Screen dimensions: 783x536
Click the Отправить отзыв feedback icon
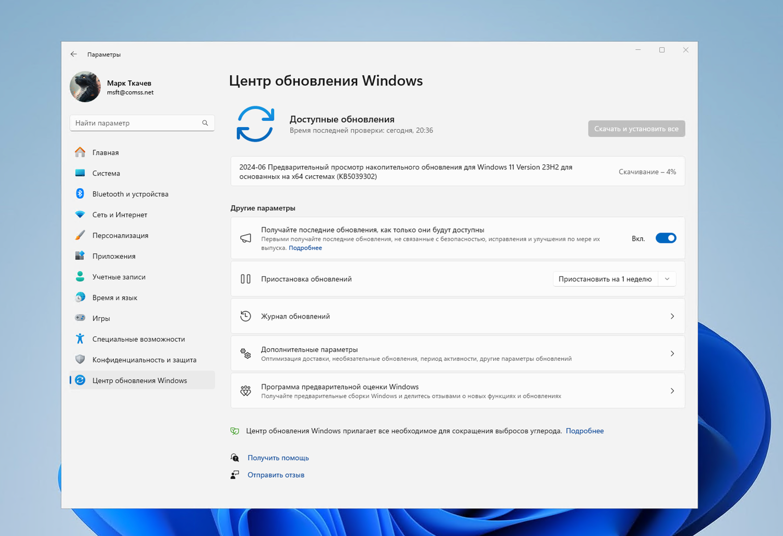click(235, 474)
